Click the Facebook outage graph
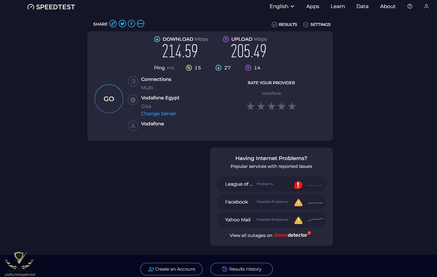The height and width of the screenshot is (277, 437). click(315, 203)
